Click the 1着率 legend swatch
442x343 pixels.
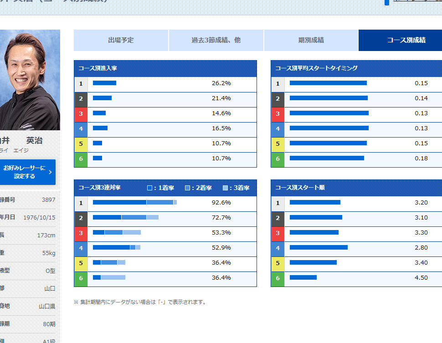tap(149, 188)
